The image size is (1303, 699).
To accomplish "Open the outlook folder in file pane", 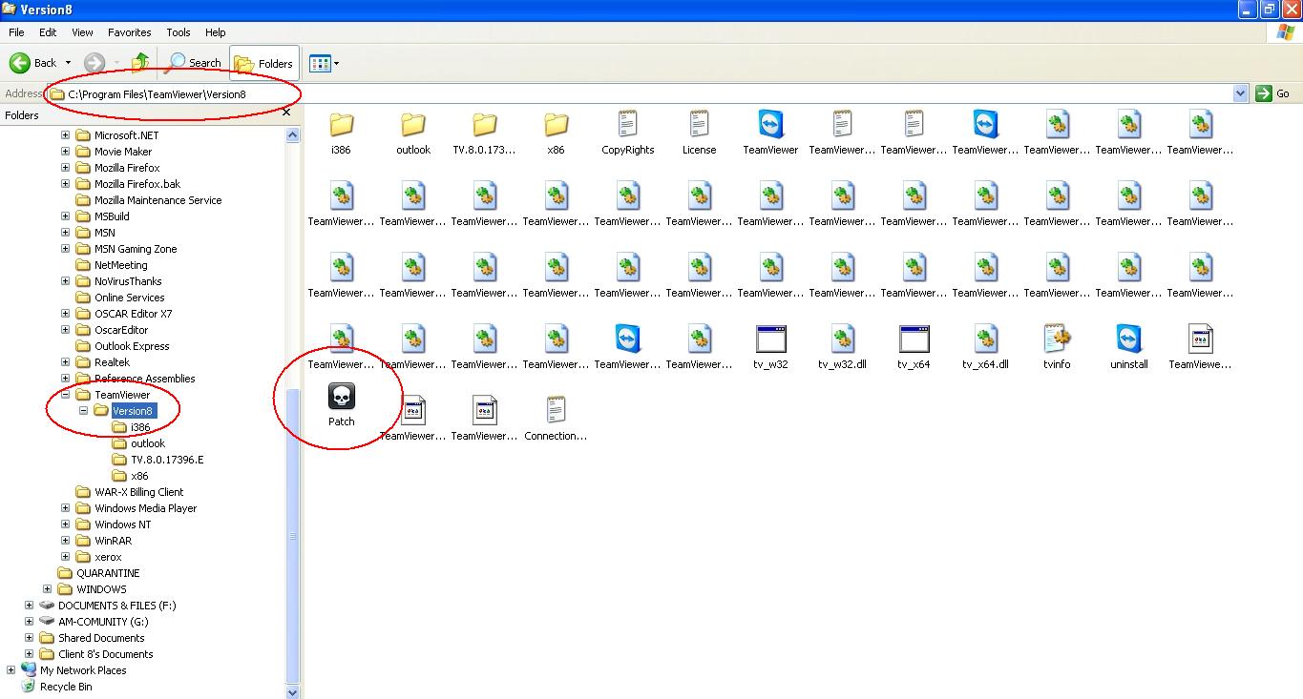I will pyautogui.click(x=412, y=124).
